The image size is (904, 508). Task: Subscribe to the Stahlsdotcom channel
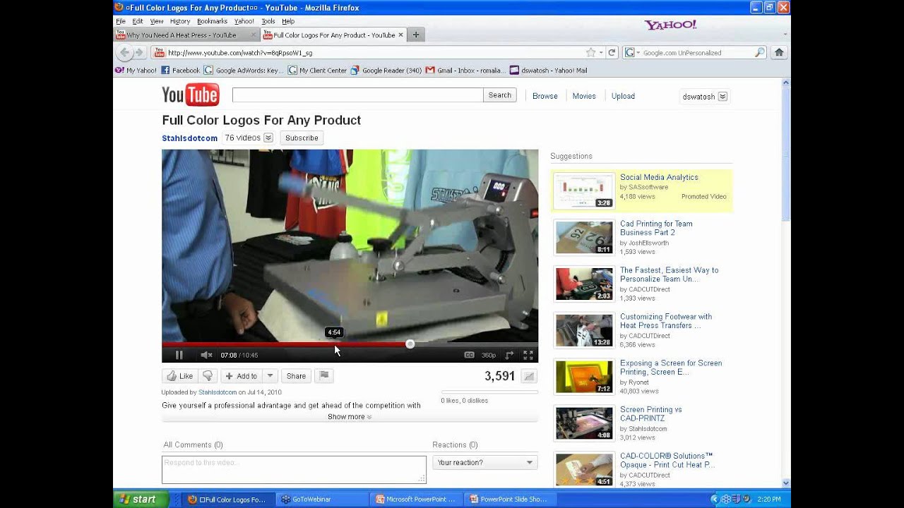pyautogui.click(x=302, y=138)
